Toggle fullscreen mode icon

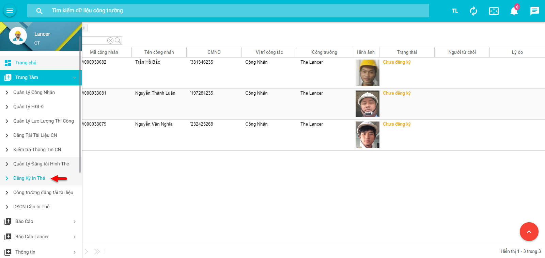tap(494, 11)
